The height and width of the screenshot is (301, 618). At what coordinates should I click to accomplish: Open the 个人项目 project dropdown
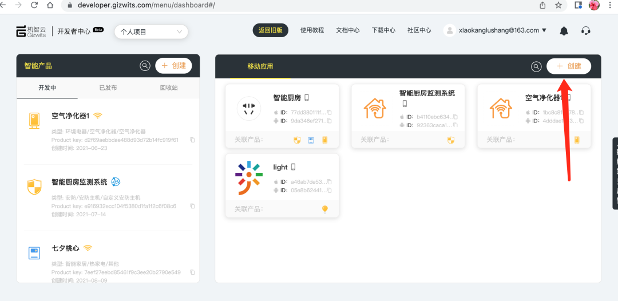click(x=151, y=32)
